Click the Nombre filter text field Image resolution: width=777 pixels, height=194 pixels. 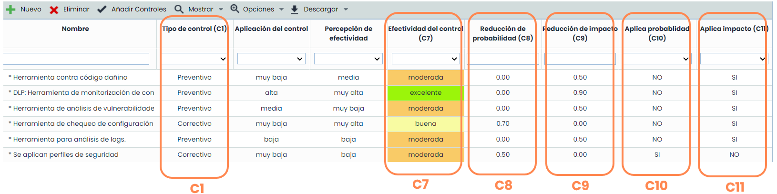click(76, 59)
